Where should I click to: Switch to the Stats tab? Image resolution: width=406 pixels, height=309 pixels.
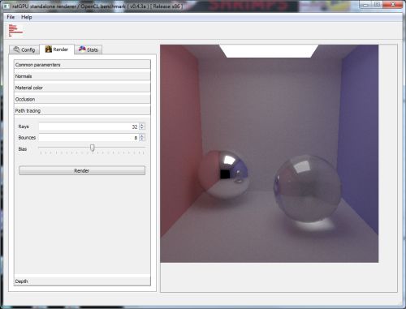(x=89, y=49)
